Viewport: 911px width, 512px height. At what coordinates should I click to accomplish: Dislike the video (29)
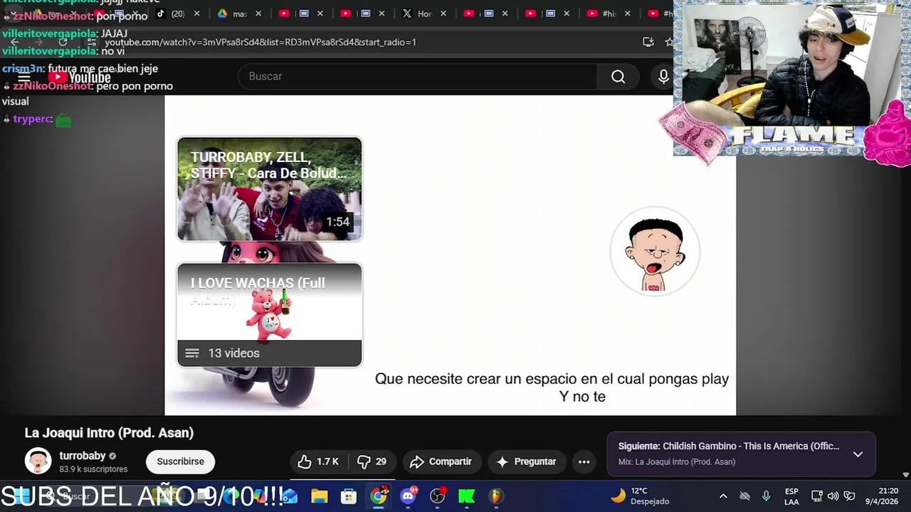tap(372, 462)
